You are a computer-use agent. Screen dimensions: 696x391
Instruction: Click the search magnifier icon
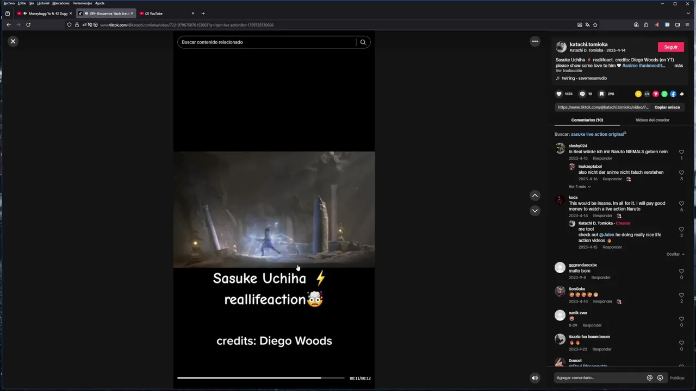[x=363, y=42]
